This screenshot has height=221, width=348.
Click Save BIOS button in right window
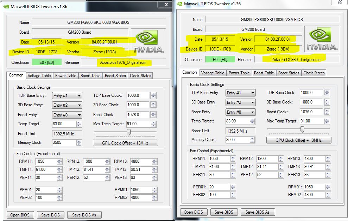pos(224,212)
